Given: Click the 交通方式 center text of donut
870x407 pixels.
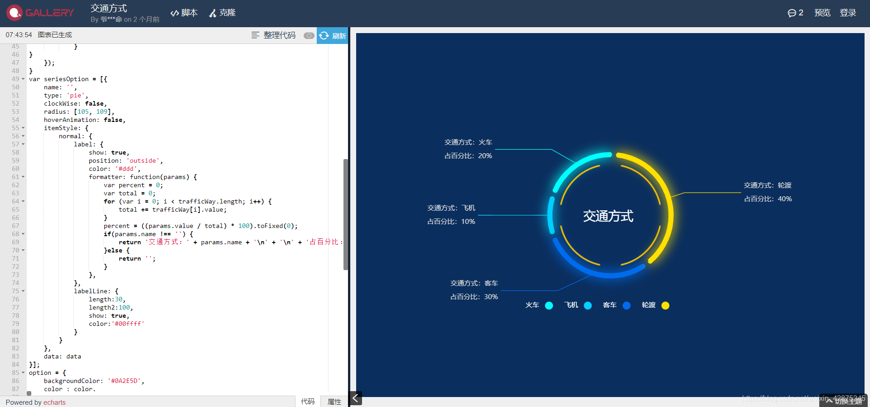Looking at the screenshot, I should (x=608, y=216).
